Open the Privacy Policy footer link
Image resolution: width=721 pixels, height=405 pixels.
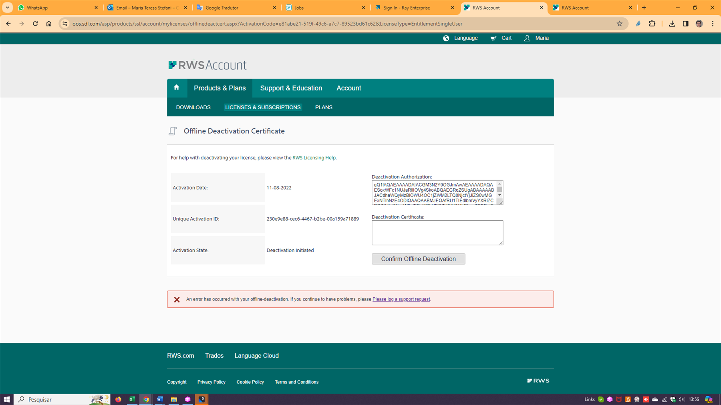tap(211, 382)
